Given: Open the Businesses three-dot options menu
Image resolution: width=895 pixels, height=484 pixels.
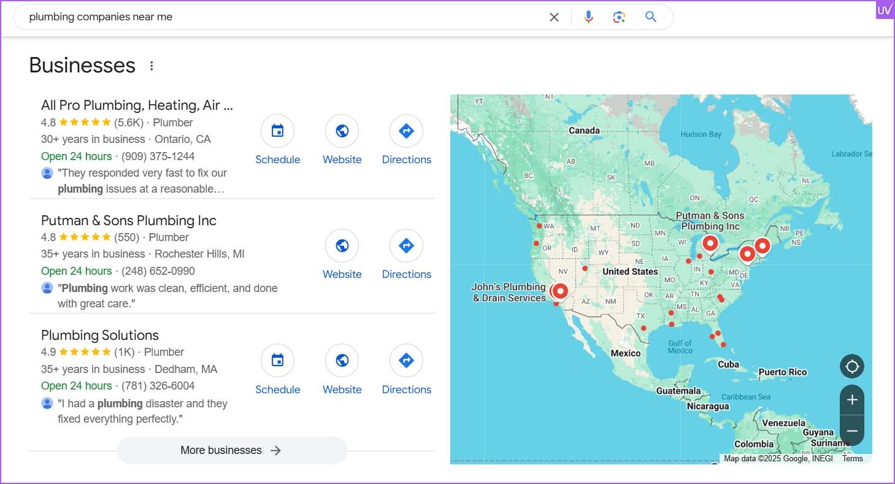Looking at the screenshot, I should pos(152,66).
